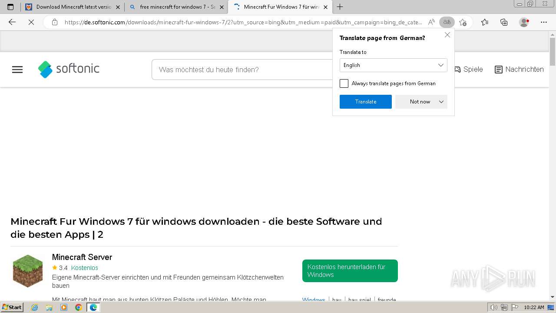The image size is (556, 313).
Task: Open the Nachrichten navigation link
Action: [x=519, y=69]
